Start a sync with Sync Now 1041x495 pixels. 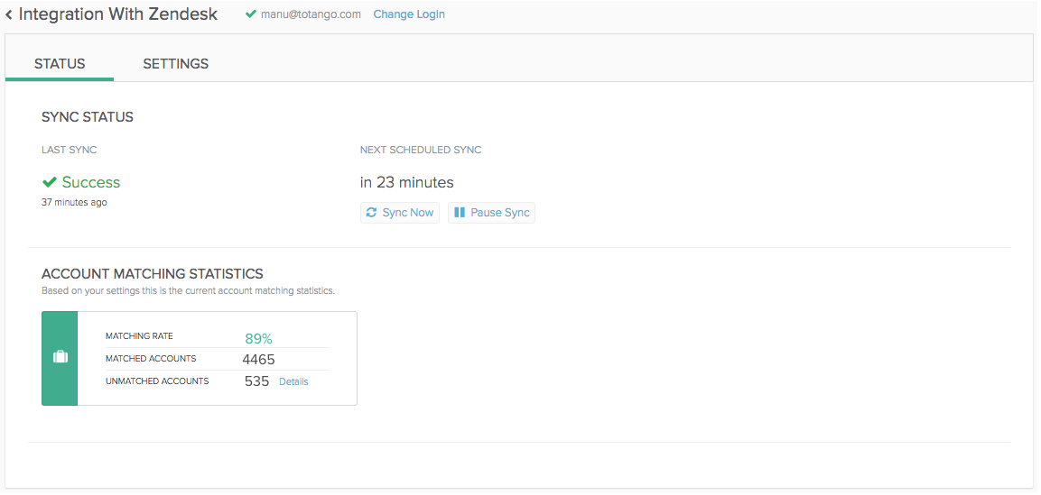click(400, 213)
